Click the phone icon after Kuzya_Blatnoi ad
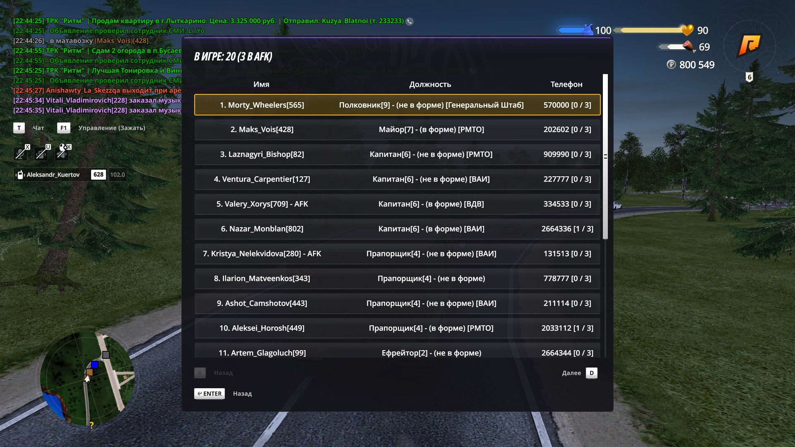 tap(410, 21)
